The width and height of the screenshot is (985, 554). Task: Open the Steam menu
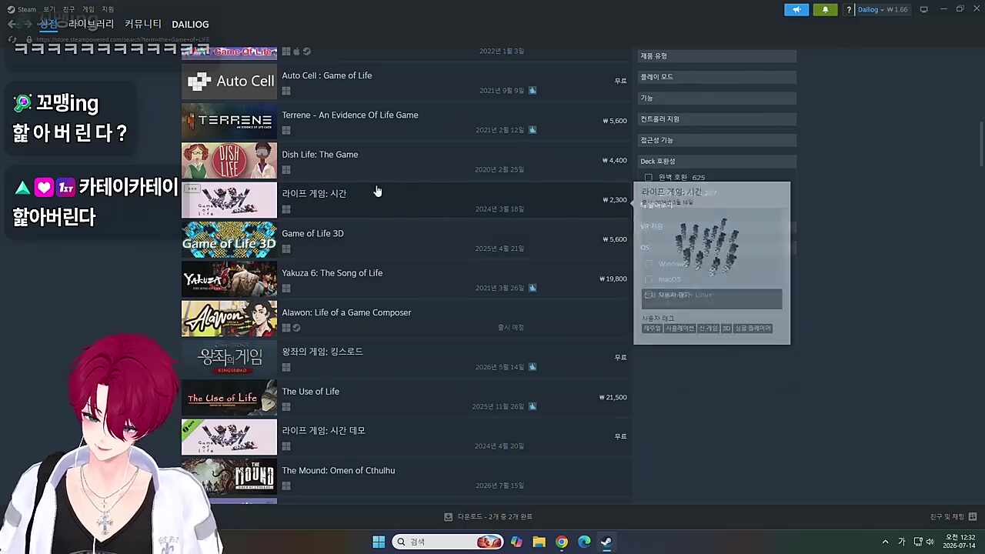22,9
